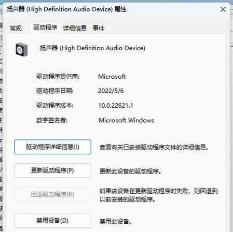Image resolution: width=233 pixels, height=232 pixels.
Task: Click 禁用设备(D) to disable the device
Action: 52,221
